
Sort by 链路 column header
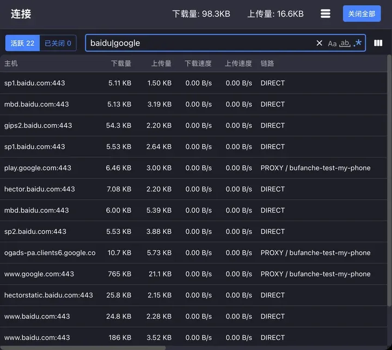pos(267,63)
